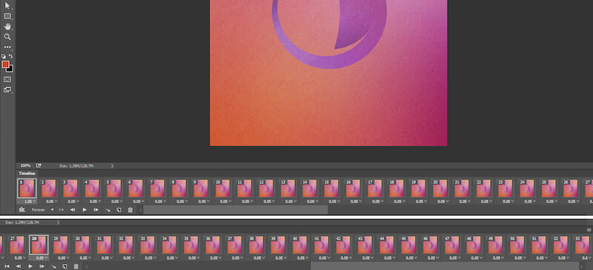Delete selected frame with upper timeline trash icon
The height and width of the screenshot is (270, 593).
coord(130,210)
